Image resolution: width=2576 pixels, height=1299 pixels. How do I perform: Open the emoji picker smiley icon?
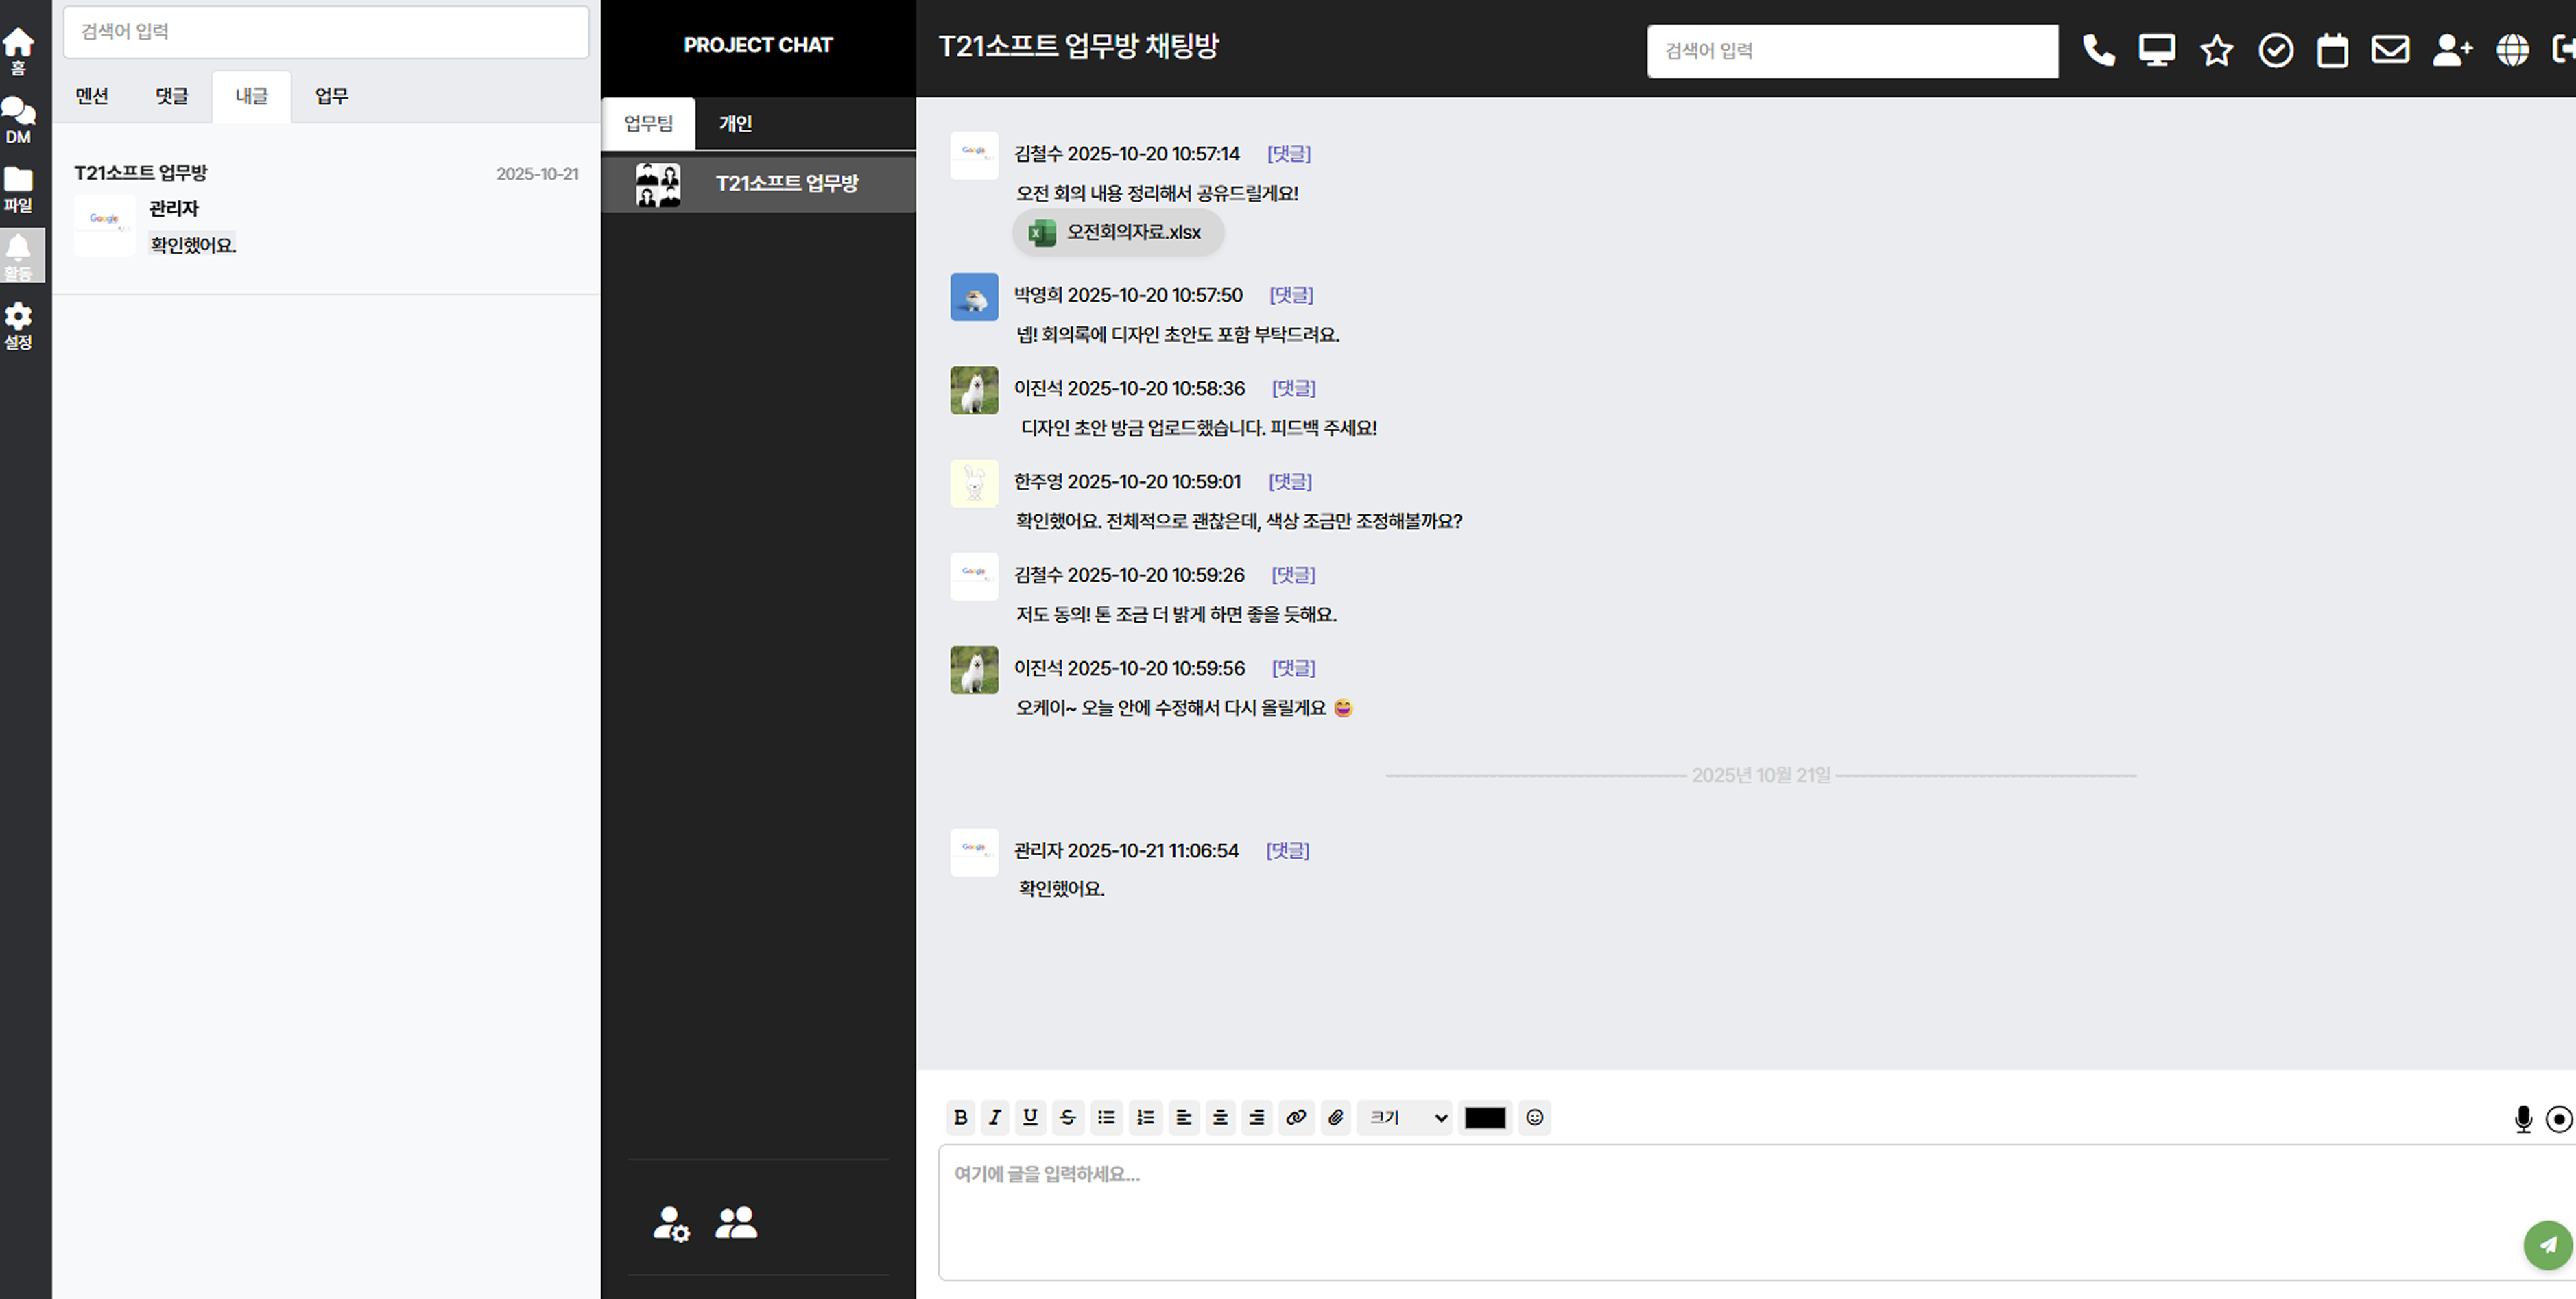click(1534, 1117)
